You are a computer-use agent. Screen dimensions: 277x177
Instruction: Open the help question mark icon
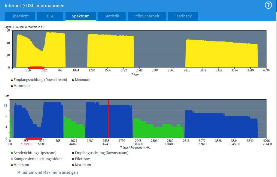[x=268, y=5]
